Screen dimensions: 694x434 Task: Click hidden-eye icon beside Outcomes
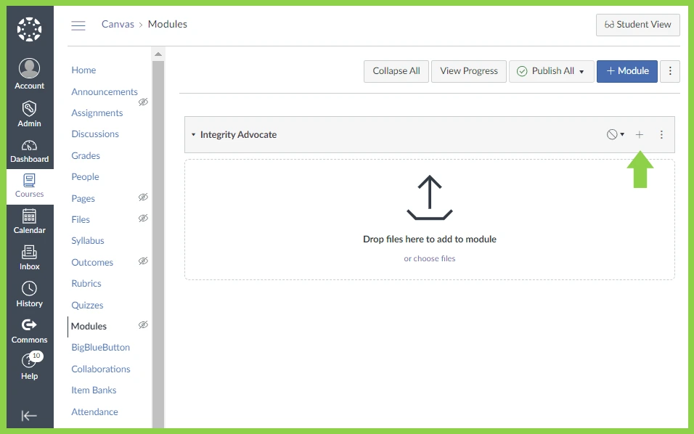click(143, 261)
